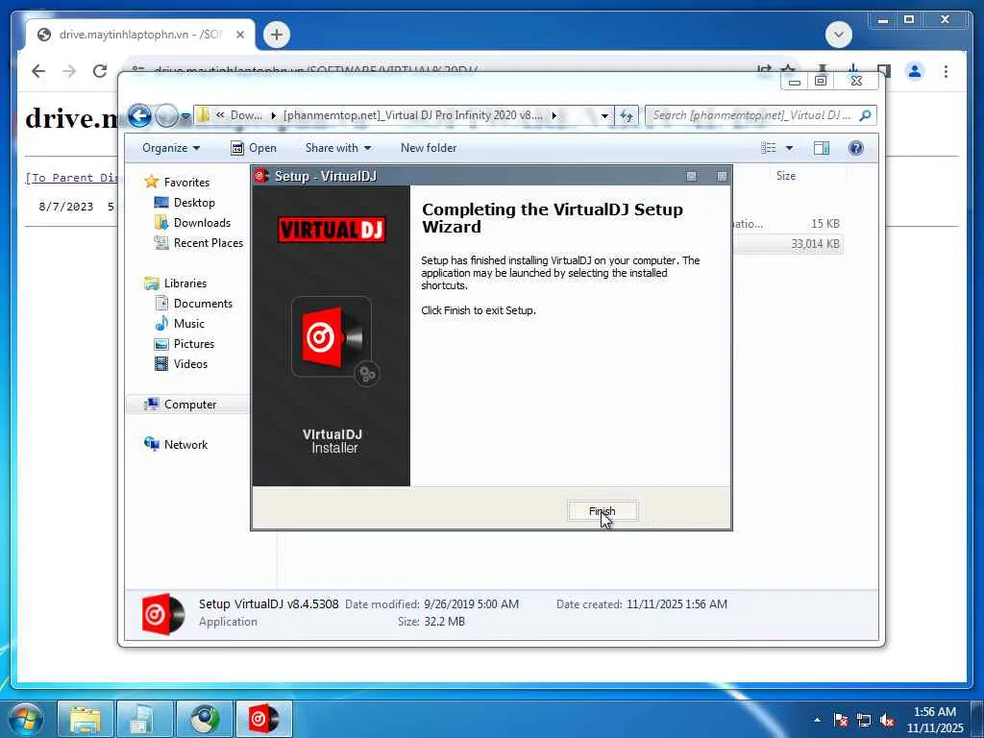Open the browser profile icon
Screen dimensions: 984x738
click(x=915, y=71)
